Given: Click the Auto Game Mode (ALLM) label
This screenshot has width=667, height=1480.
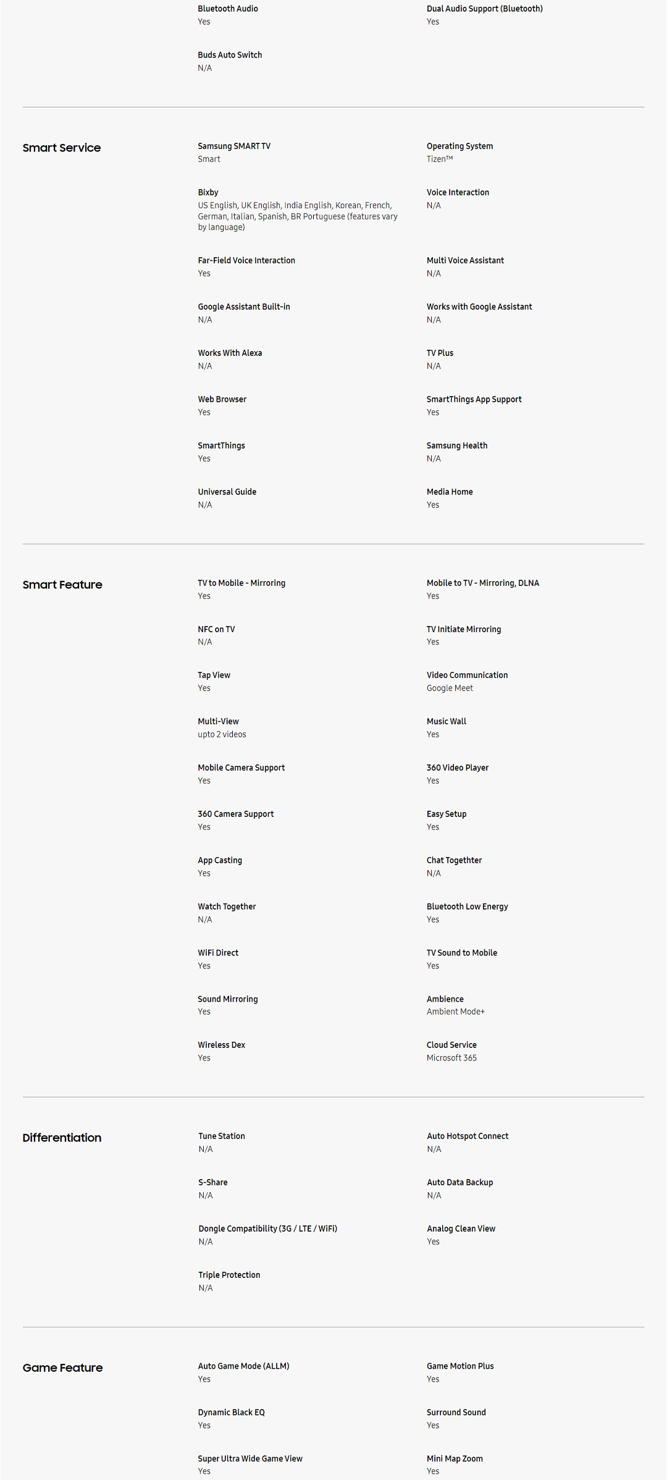Looking at the screenshot, I should (x=243, y=1366).
